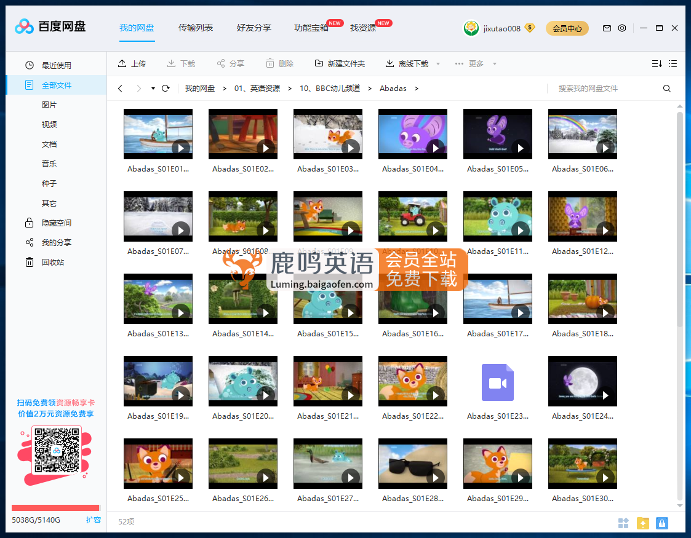Switch to list view mode

tap(673, 64)
